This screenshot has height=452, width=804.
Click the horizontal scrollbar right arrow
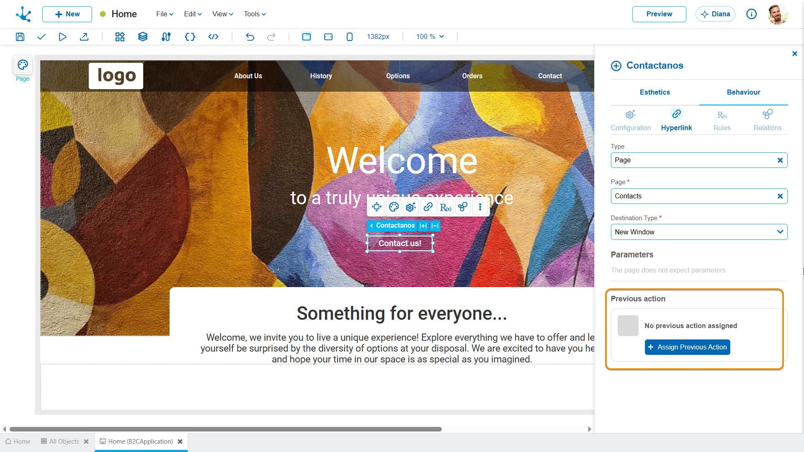[x=590, y=429]
